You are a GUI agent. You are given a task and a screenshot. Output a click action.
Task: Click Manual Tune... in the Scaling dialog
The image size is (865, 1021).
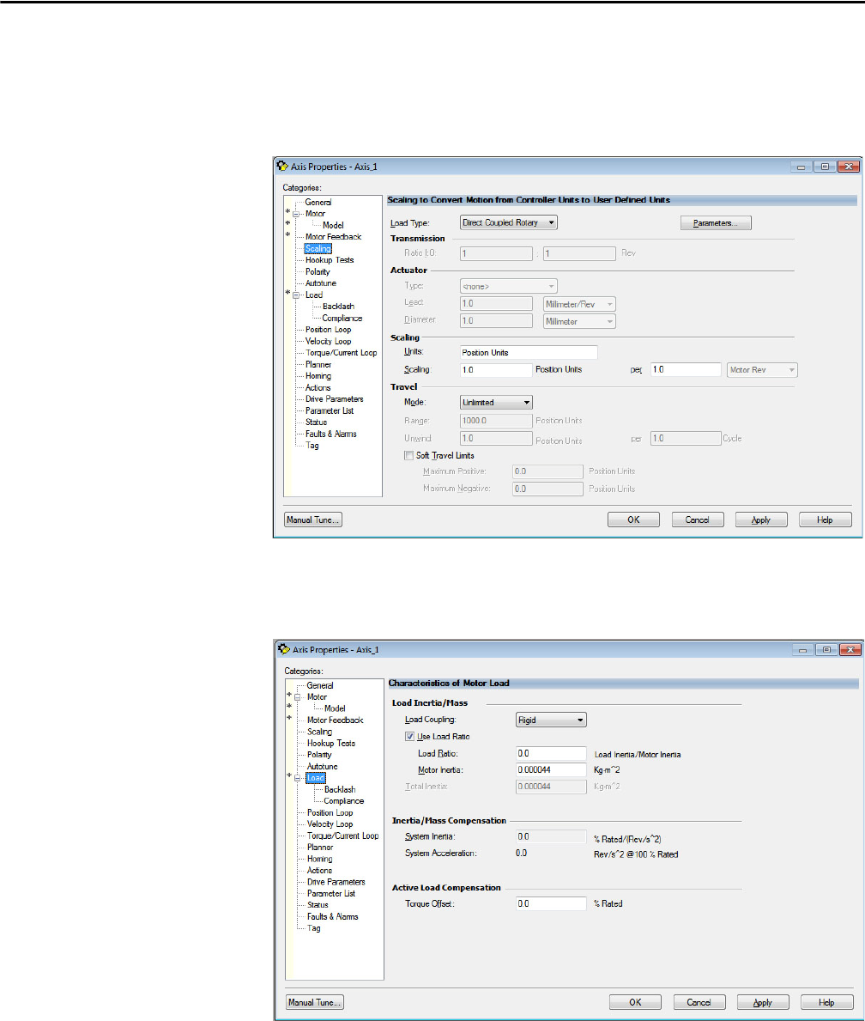(313, 520)
